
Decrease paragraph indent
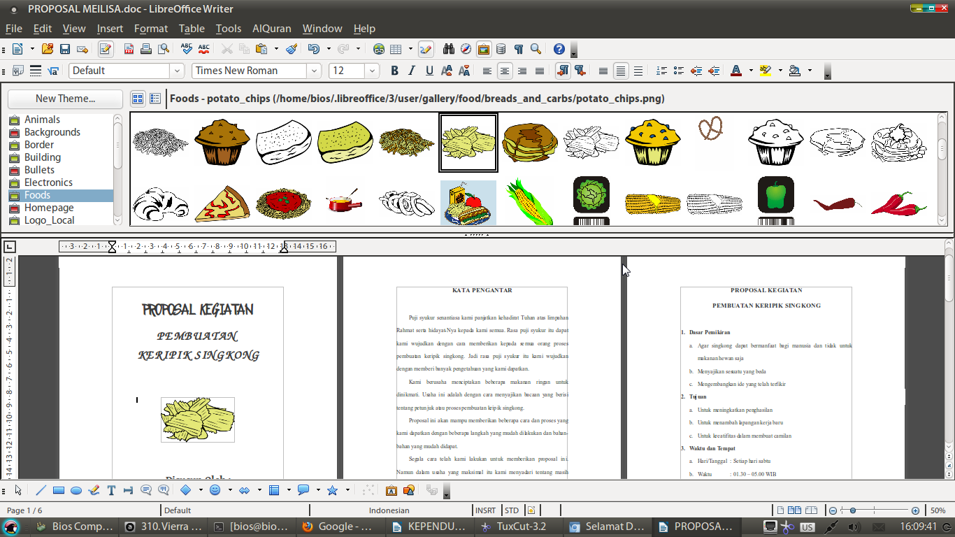[696, 71]
